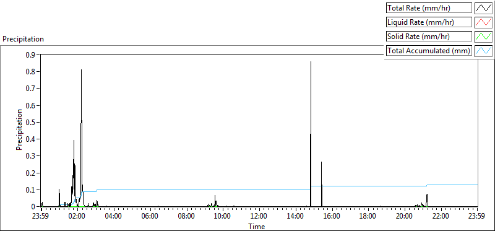Click the Total Rate black line swatch
Viewport: 495px width, 231px height.
point(483,8)
